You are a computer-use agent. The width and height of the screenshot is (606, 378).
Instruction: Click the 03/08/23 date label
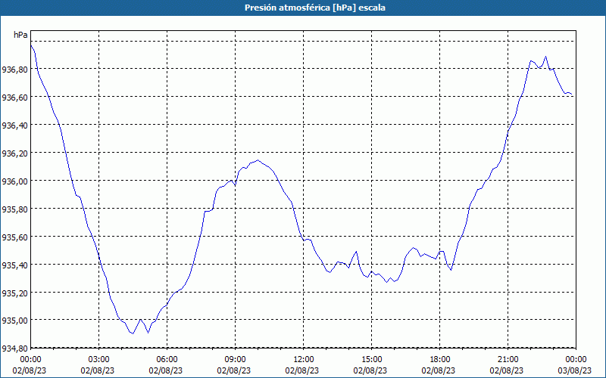click(x=575, y=370)
